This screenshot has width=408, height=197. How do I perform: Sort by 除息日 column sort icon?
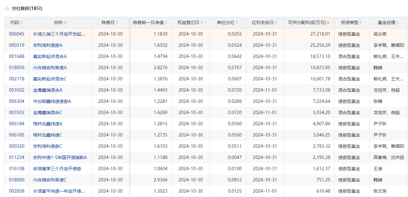(117, 23)
